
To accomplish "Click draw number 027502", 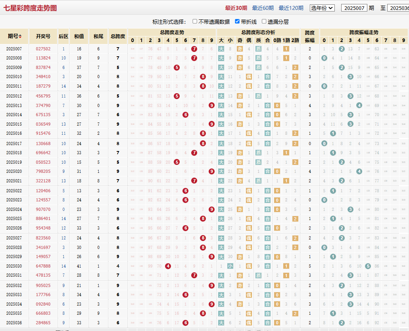I will click(x=43, y=49).
